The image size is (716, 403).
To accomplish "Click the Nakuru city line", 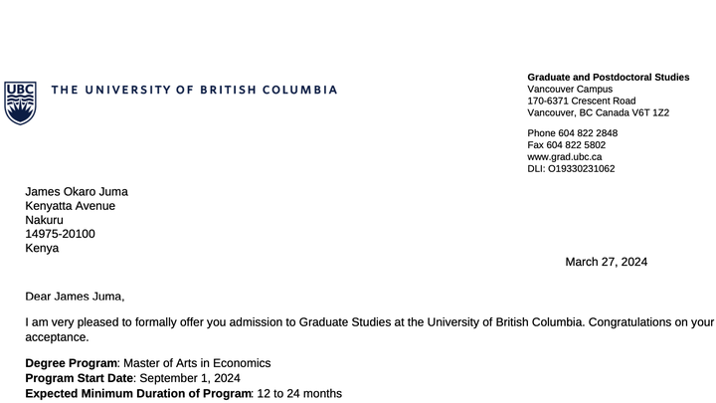I will tap(44, 220).
